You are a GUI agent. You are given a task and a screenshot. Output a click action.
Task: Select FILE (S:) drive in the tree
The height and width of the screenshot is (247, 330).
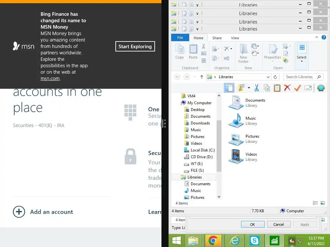(x=194, y=170)
